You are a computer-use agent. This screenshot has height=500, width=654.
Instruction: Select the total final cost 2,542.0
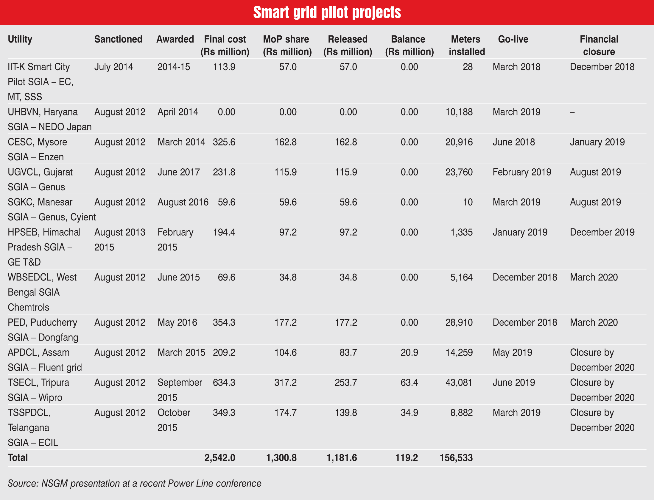(x=220, y=458)
